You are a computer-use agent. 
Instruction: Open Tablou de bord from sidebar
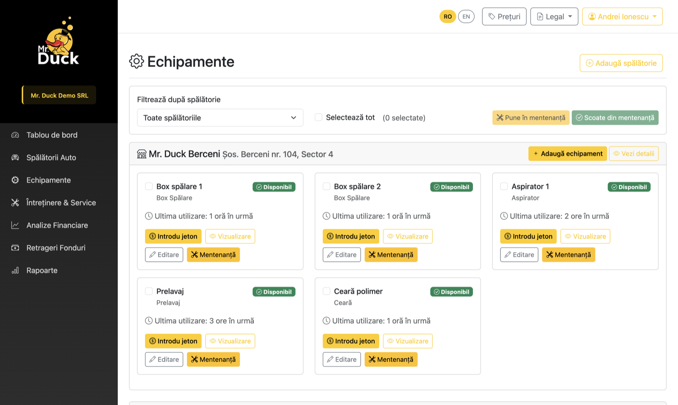[x=59, y=135]
